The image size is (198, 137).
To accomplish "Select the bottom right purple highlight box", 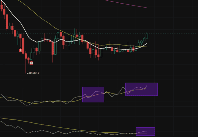I will click(145, 131).
